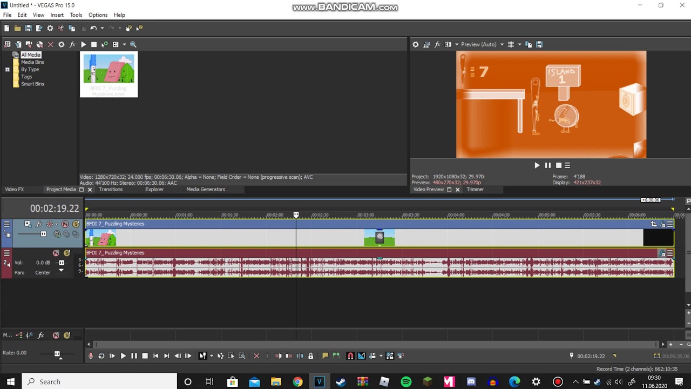Open Preview (Auto) quality dropdown
Screen dimensions: 691x389
pos(482,44)
